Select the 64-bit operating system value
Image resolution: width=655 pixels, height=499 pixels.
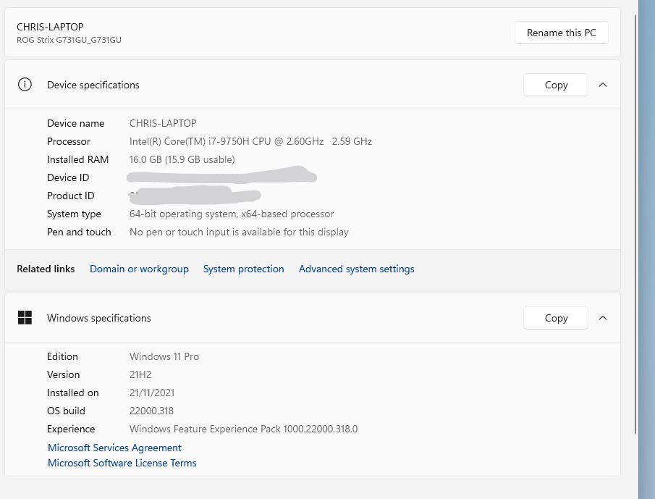[232, 214]
